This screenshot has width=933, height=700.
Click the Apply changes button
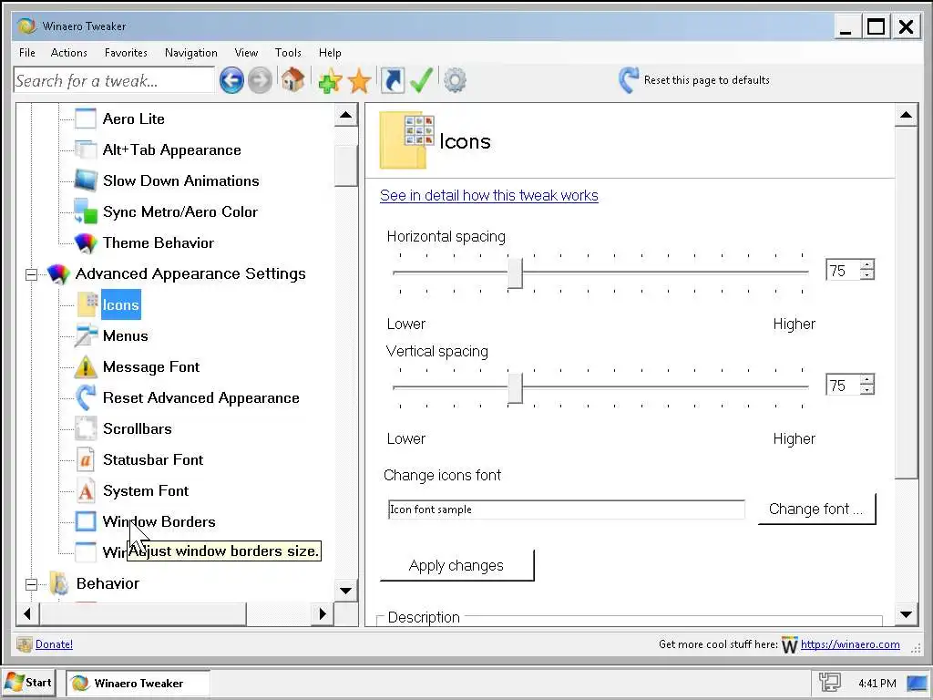[x=456, y=565]
